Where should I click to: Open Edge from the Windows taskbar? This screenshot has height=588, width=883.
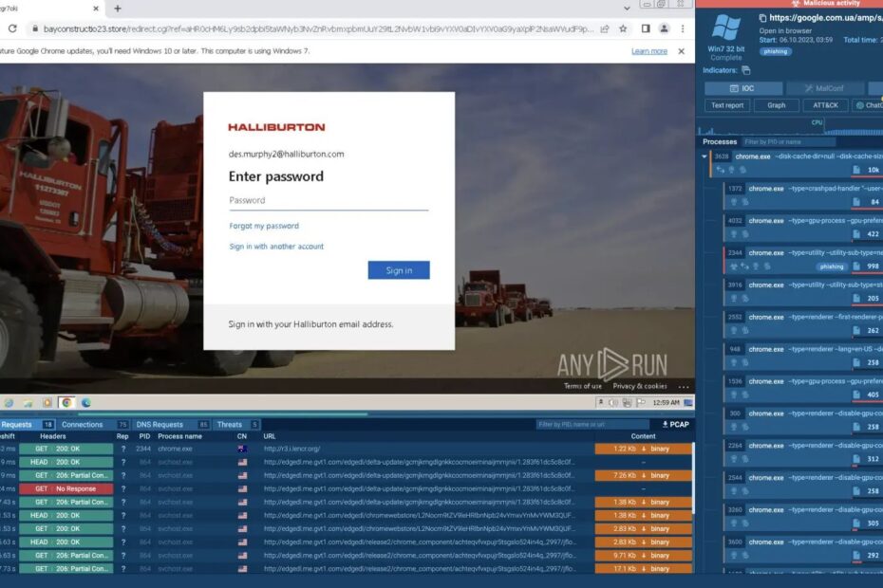pos(86,402)
